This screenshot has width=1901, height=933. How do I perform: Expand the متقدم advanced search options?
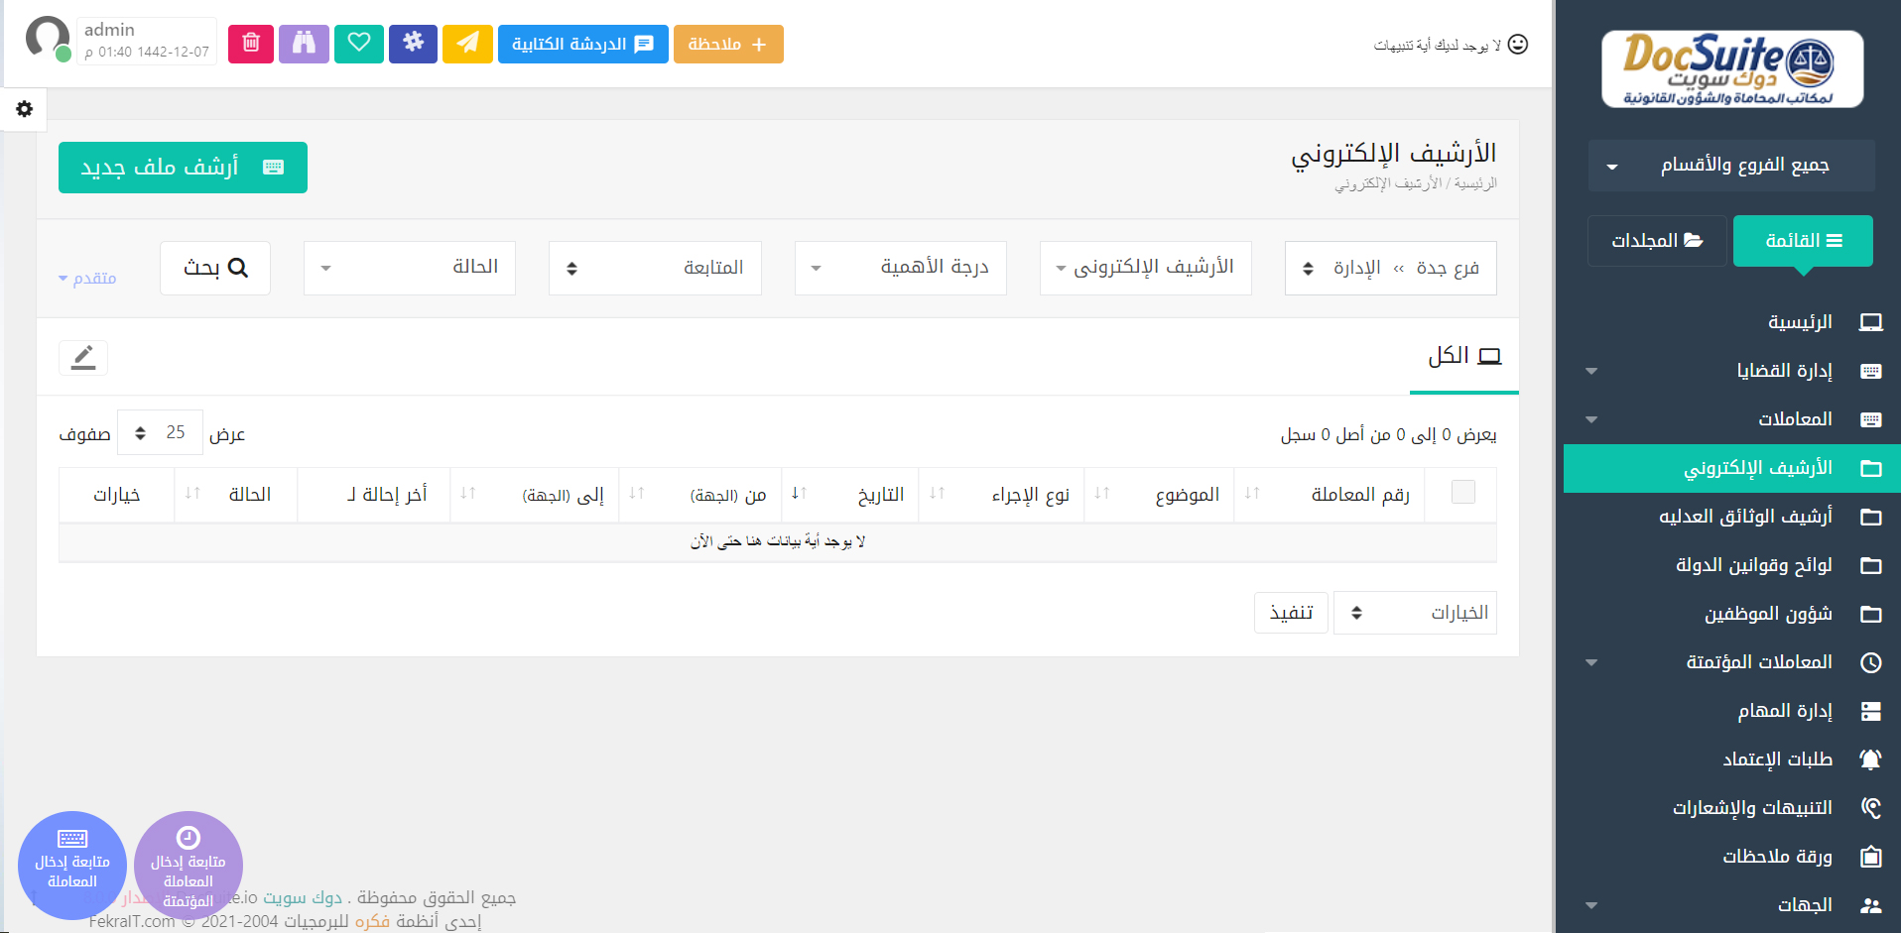tap(87, 278)
